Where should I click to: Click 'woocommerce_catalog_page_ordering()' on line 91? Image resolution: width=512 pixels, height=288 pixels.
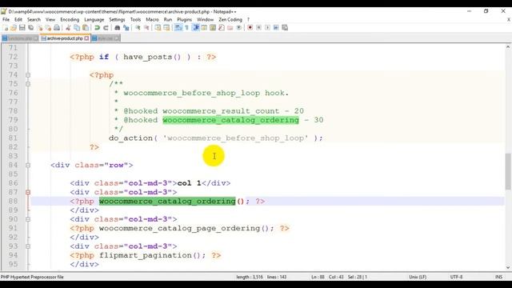click(x=184, y=228)
